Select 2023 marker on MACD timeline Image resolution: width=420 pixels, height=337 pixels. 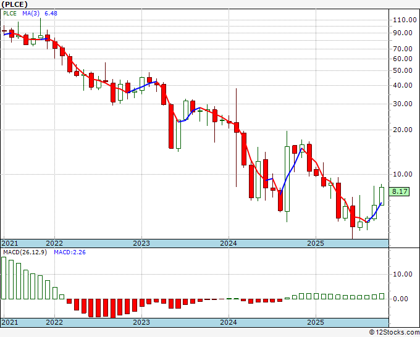(141, 322)
